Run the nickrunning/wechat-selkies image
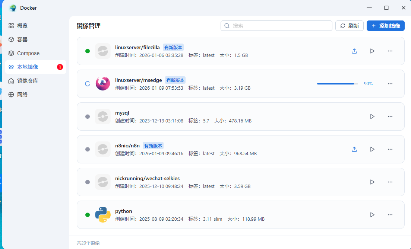Screen dimensions: 411x249 coord(372,182)
